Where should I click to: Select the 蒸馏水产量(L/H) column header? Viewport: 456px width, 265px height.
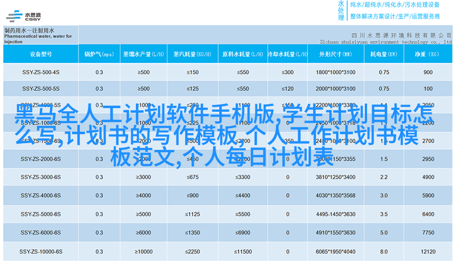[x=143, y=54]
